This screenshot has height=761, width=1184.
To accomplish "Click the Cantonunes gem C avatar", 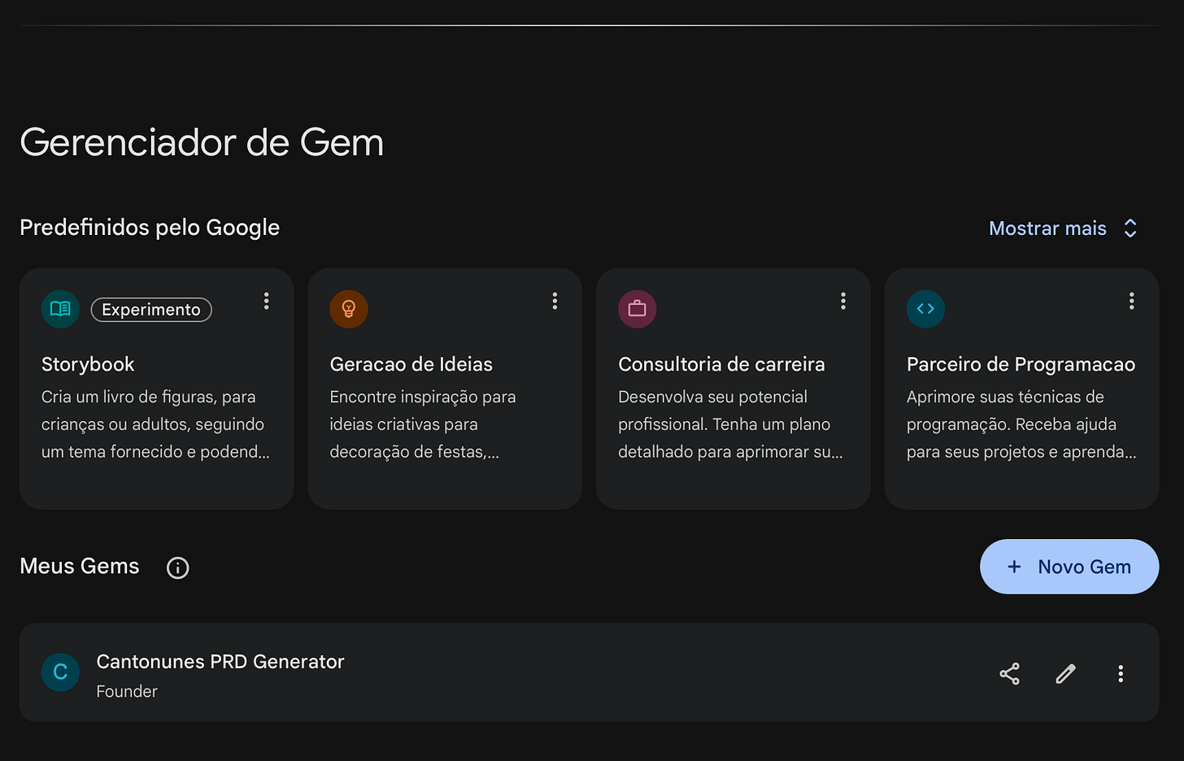I will click(60, 672).
